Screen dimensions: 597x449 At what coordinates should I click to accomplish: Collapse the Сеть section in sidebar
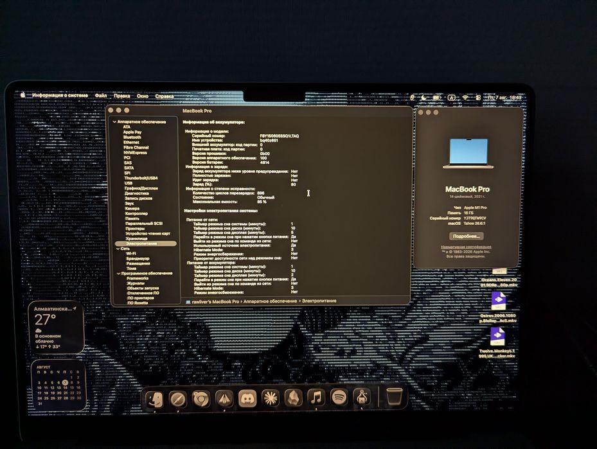tap(118, 249)
